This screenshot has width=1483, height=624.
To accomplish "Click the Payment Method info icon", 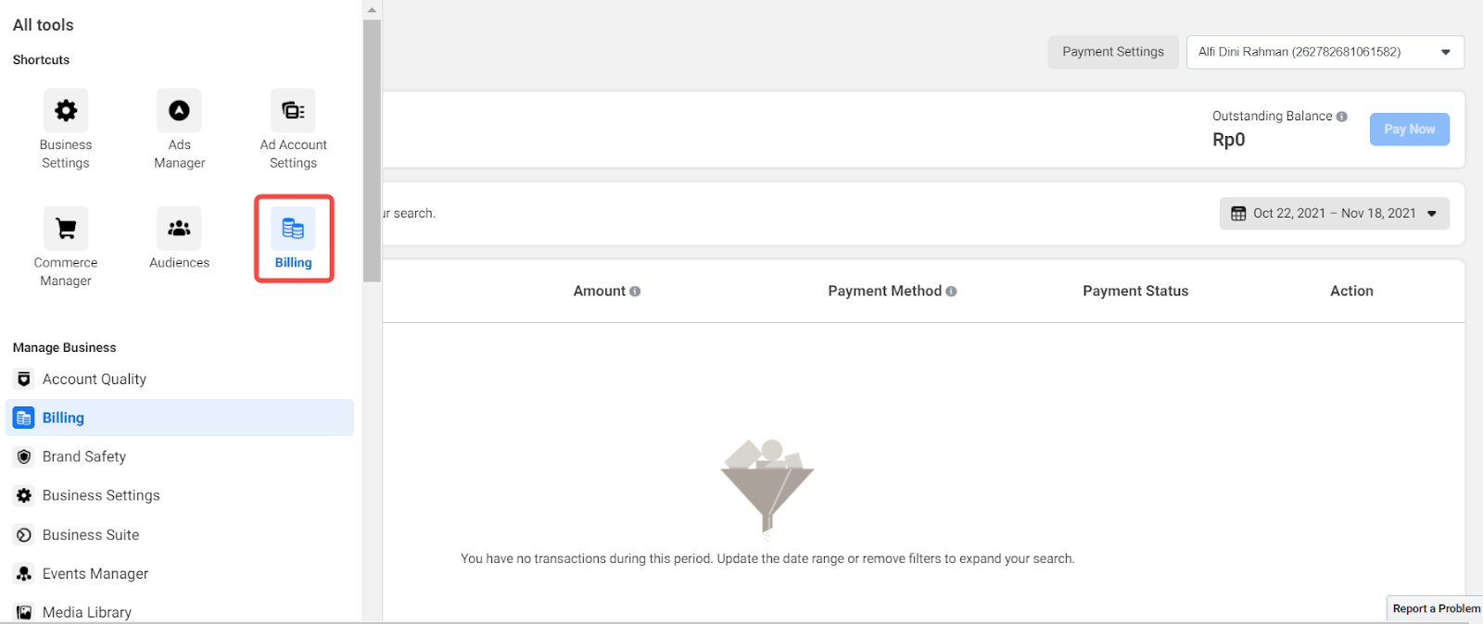I will coord(951,292).
